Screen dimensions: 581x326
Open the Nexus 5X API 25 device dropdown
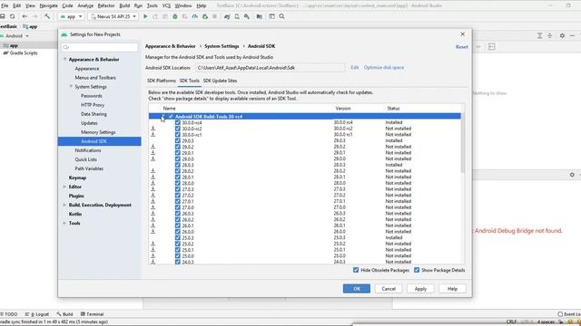pyautogui.click(x=113, y=16)
